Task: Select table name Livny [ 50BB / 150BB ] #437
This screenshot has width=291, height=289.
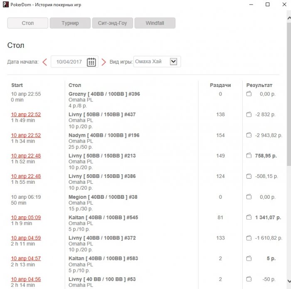Action: click(x=102, y=114)
